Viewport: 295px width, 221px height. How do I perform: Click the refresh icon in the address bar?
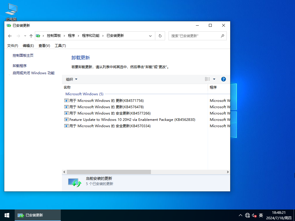(160, 36)
